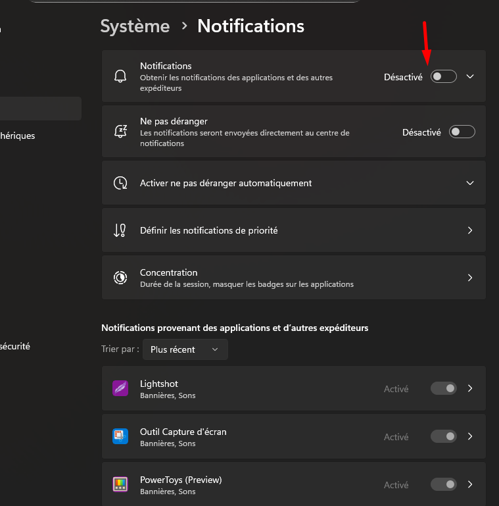Open Outil Capture d'écran details chevron

(470, 436)
